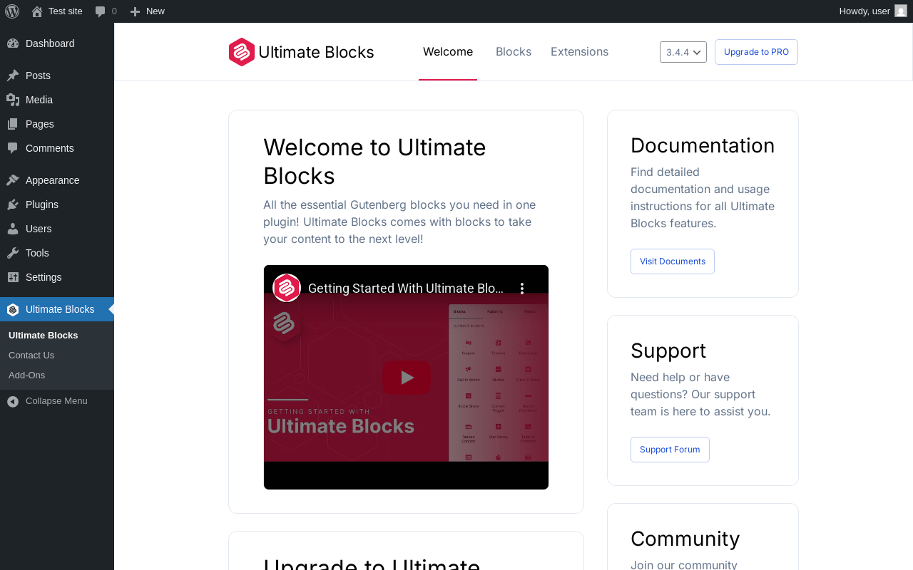The image size is (913, 570).
Task: Play the Getting Started video
Action: click(407, 377)
